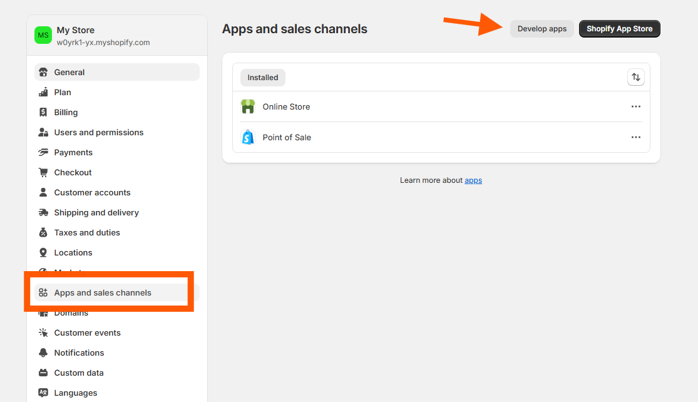
Task: Go to Payments settings
Action: click(x=116, y=152)
